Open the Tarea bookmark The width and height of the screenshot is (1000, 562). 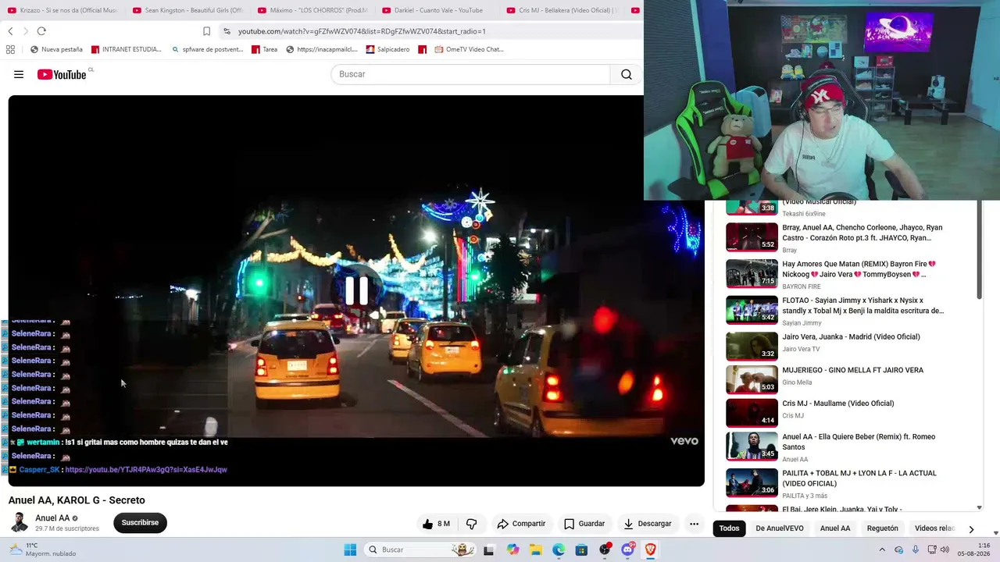(264, 49)
